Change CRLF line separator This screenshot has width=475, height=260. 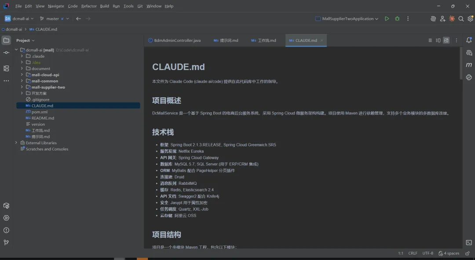413,253
